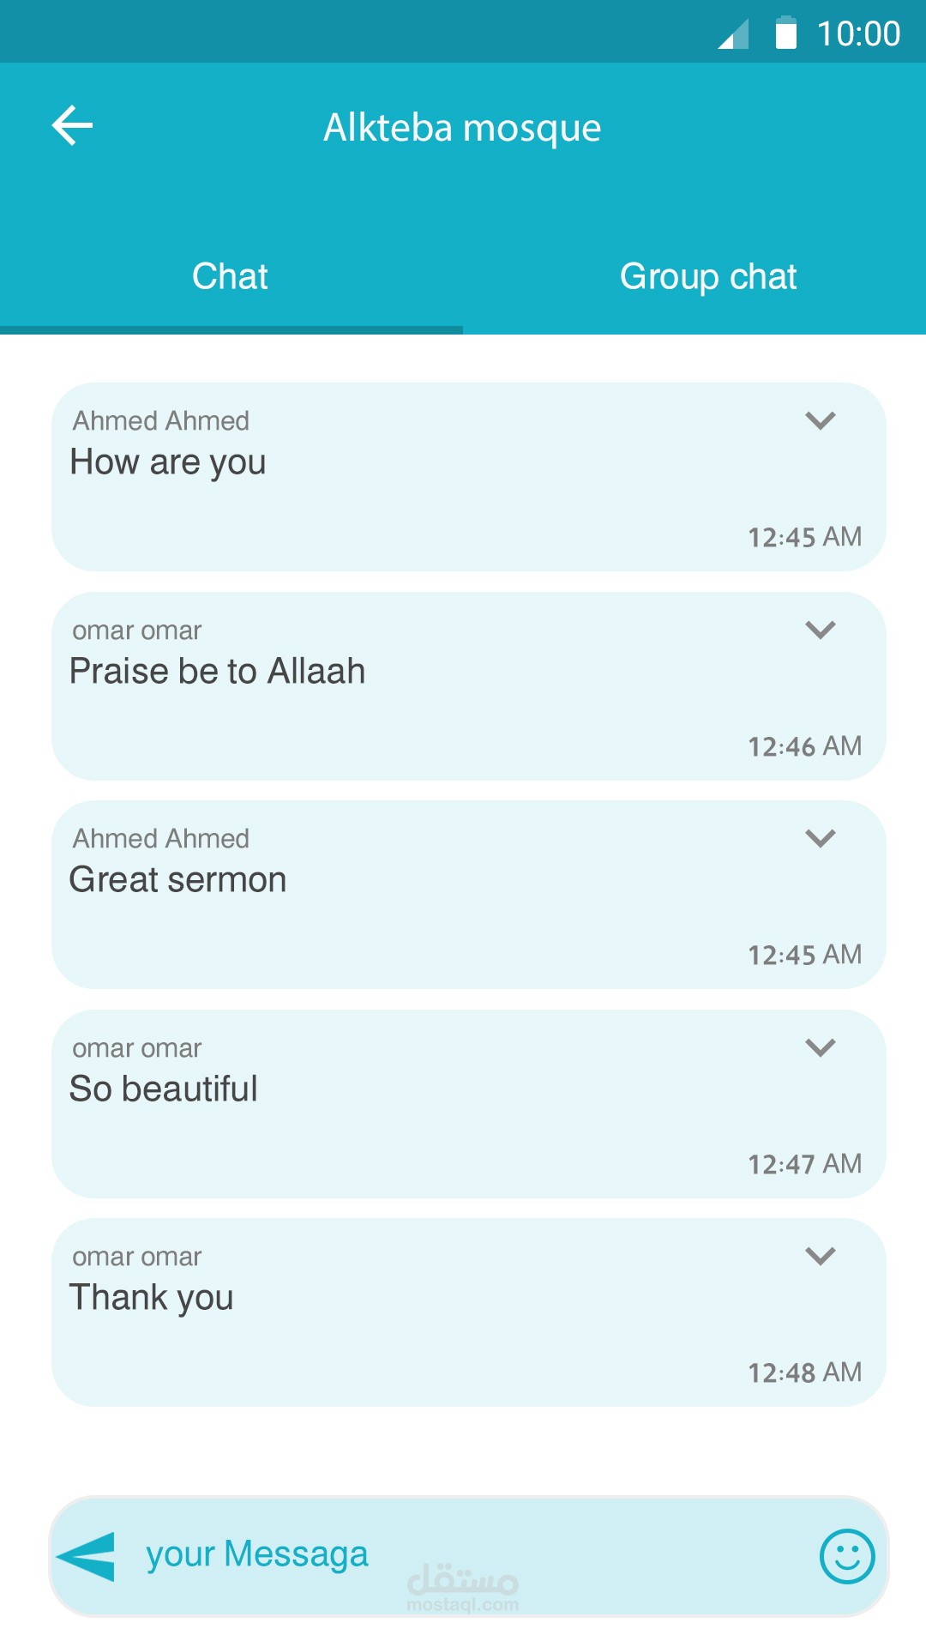Screen dimensions: 926x1647
Task: Tap sender name above "How are you"
Action: click(161, 421)
